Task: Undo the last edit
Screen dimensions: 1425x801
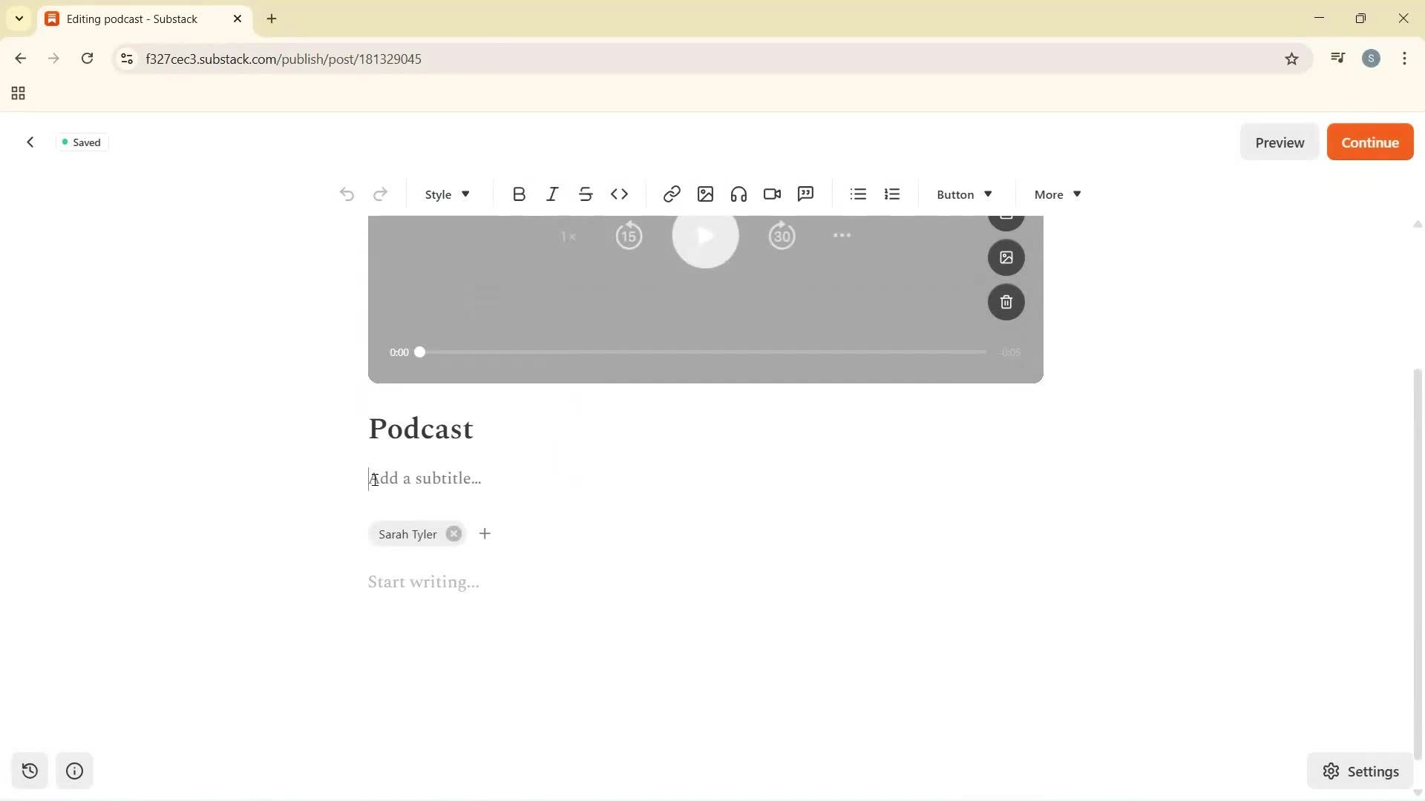Action: click(347, 194)
